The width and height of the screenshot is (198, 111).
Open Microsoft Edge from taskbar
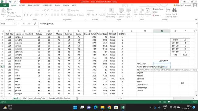click(96, 107)
